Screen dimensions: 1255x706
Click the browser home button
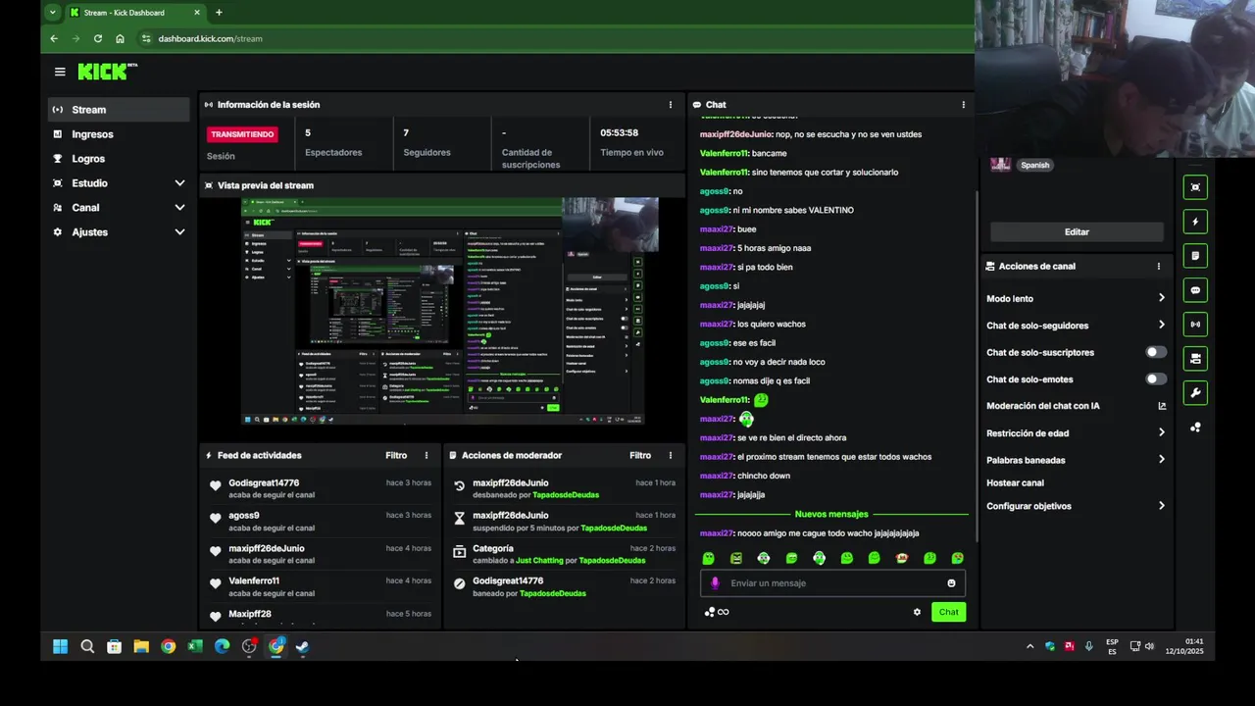[120, 38]
